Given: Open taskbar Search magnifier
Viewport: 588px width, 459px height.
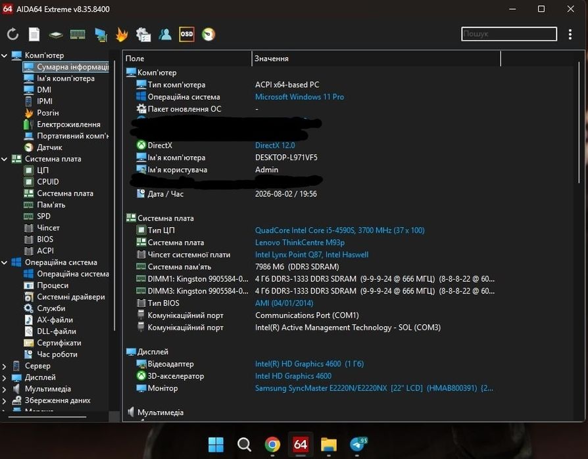Looking at the screenshot, I should (244, 445).
